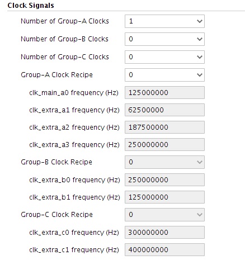Expand the Group-A Clock Recipe dropdown
245x260 pixels.
point(164,75)
